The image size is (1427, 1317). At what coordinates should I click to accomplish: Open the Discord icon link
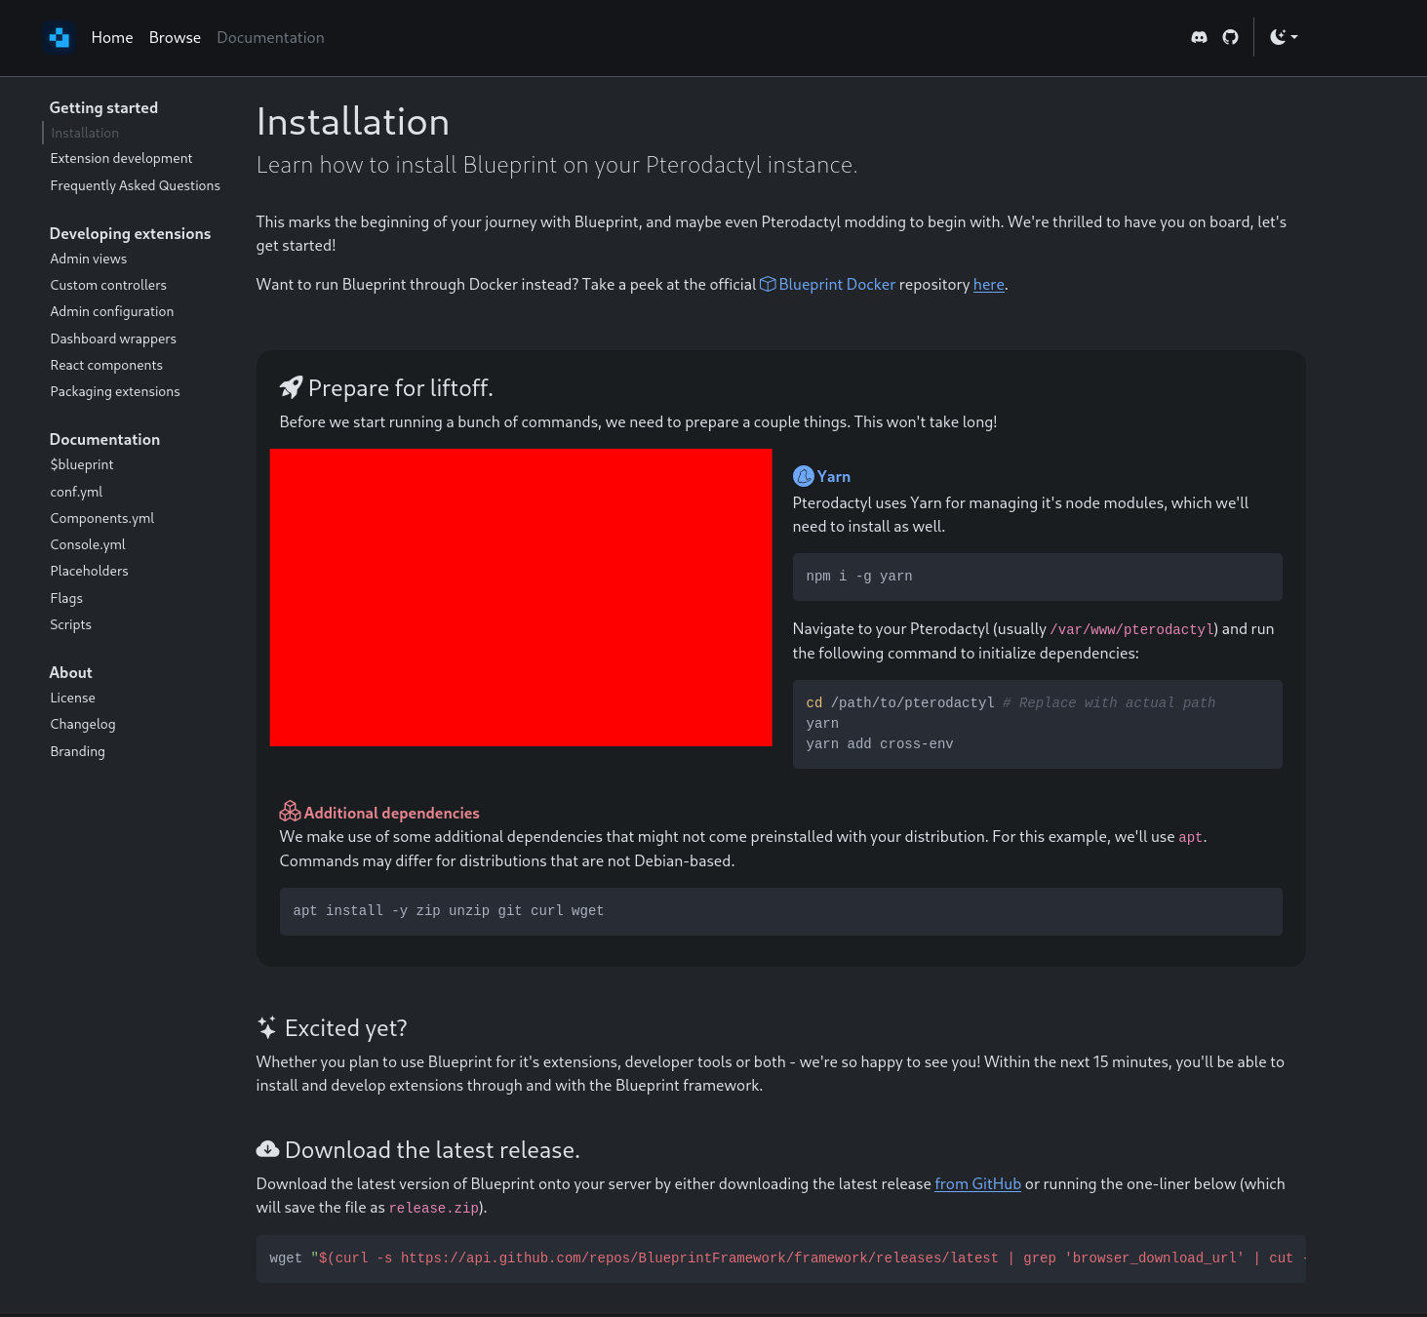tap(1199, 37)
